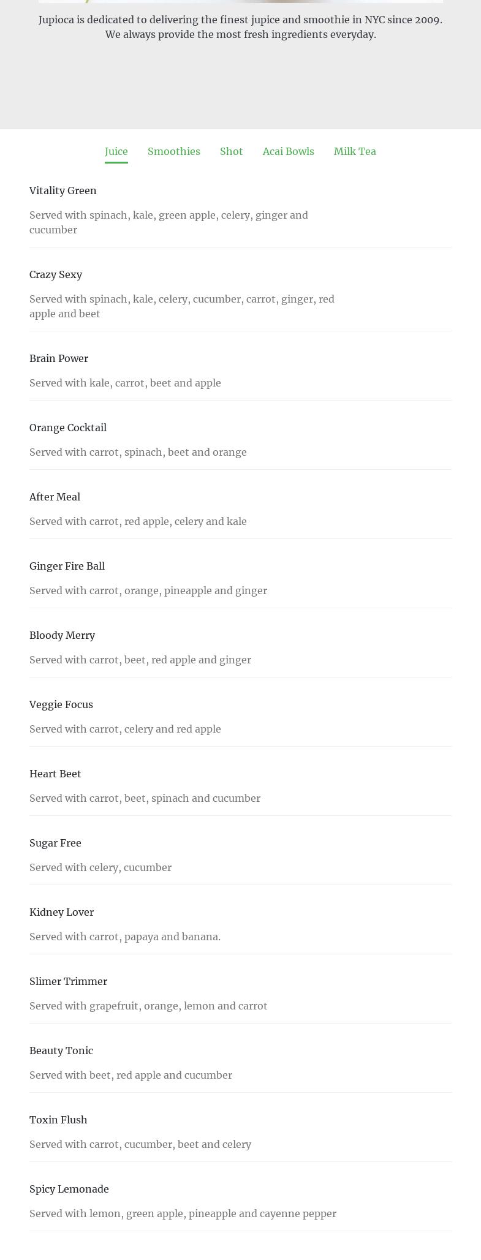The image size is (481, 1260).
Task: Switch to the Juice tab
Action: (116, 151)
